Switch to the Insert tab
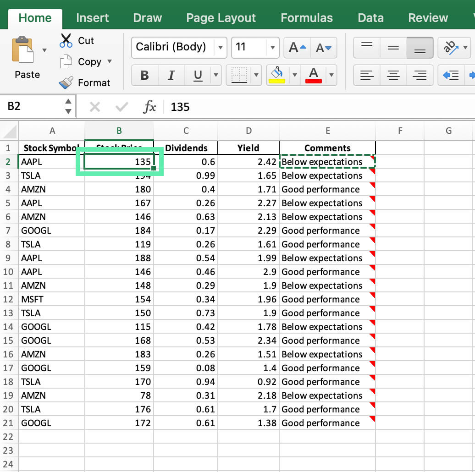The image size is (475, 472). [x=93, y=18]
